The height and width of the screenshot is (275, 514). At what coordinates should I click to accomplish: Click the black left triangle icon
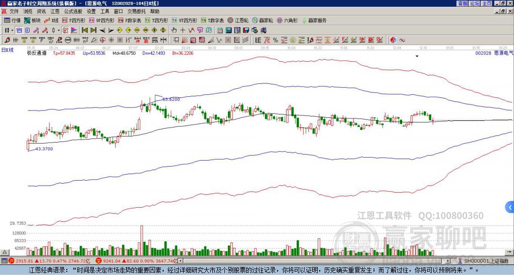click(102, 31)
